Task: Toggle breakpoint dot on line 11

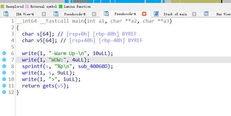Action: coord(4,86)
